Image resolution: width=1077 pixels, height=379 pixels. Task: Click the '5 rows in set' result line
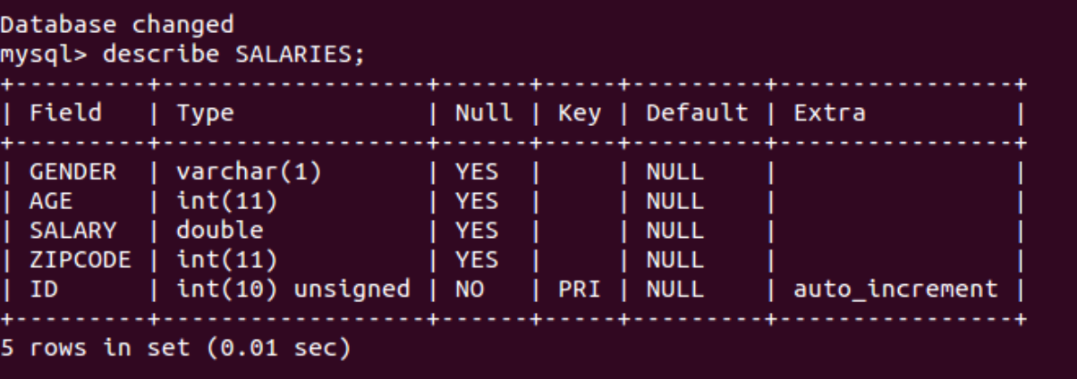[x=175, y=348]
